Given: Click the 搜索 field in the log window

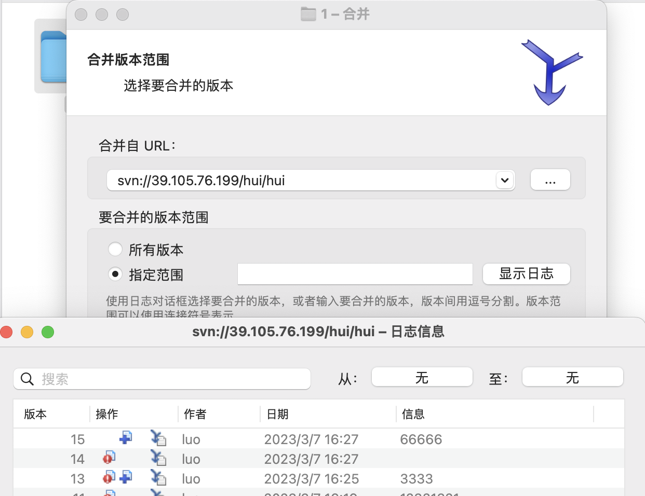Looking at the screenshot, I should tap(171, 379).
